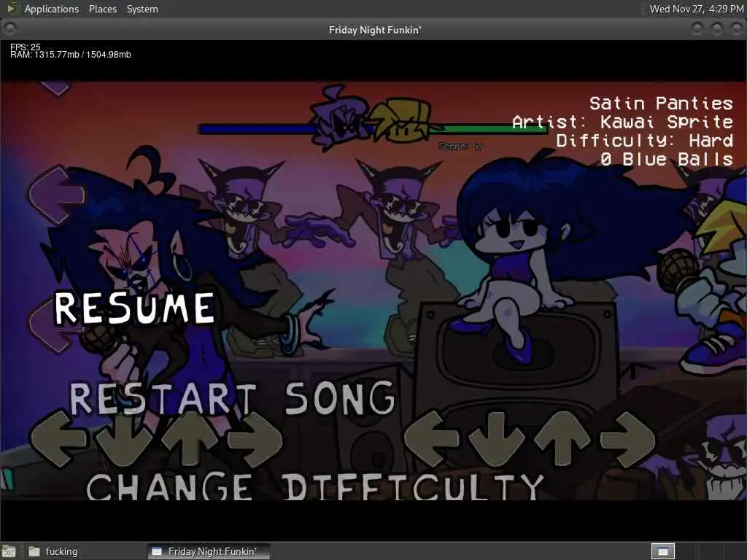
Task: Click the Friday Night Funkin' taskbar entry
Action: 209,551
